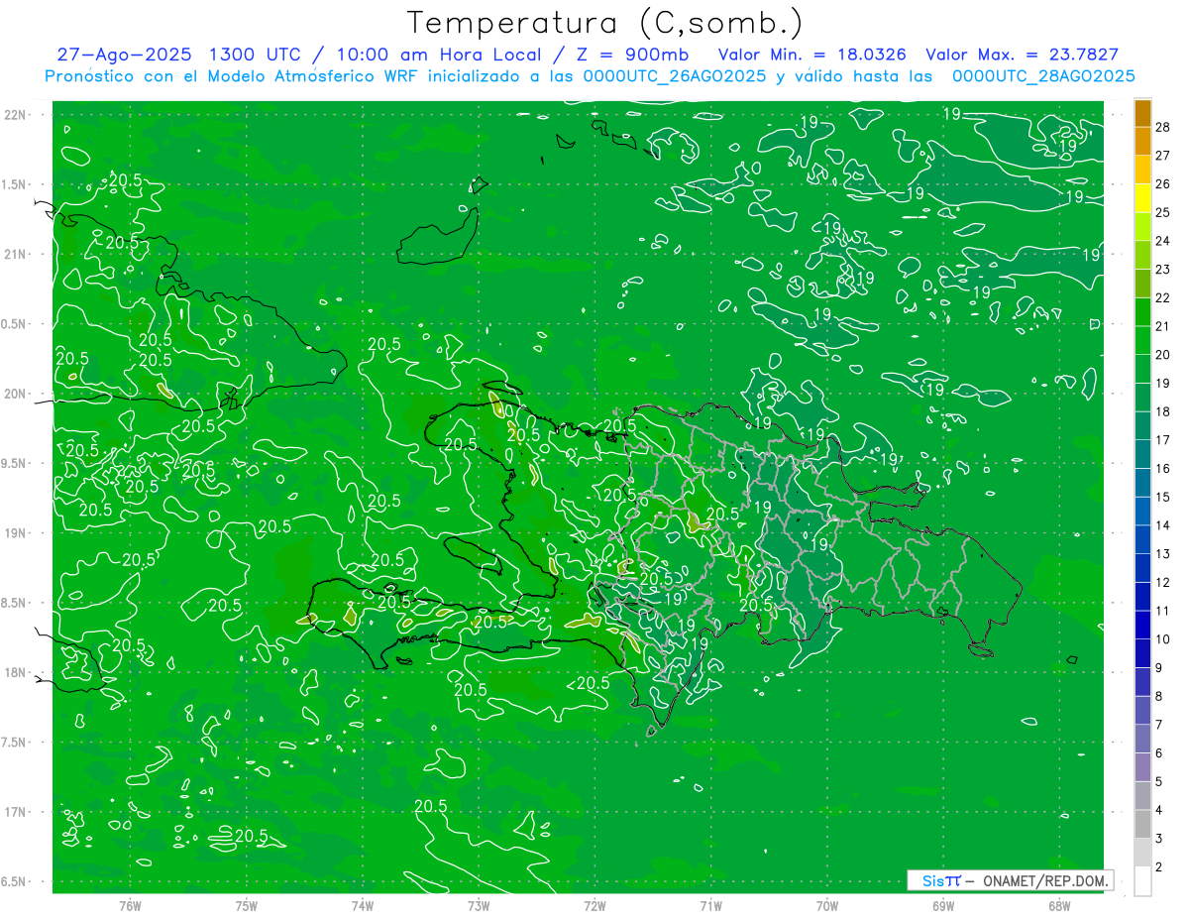Click the "76W" longitude axis label
Screen dimensions: 1189x919
click(130, 905)
